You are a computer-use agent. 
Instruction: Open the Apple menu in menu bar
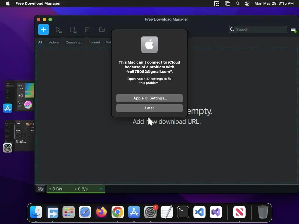[x=8, y=3]
